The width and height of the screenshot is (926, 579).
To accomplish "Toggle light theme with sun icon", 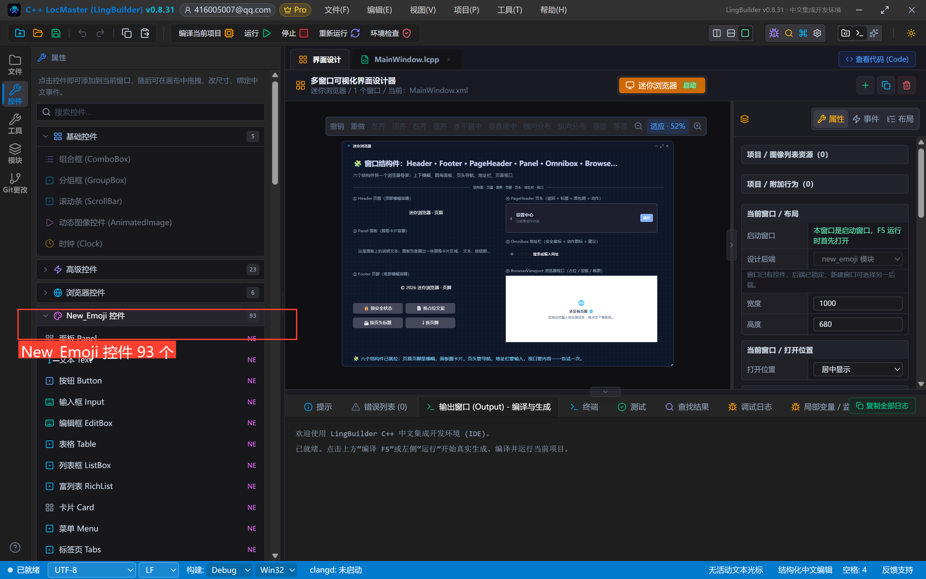I will click(x=911, y=33).
